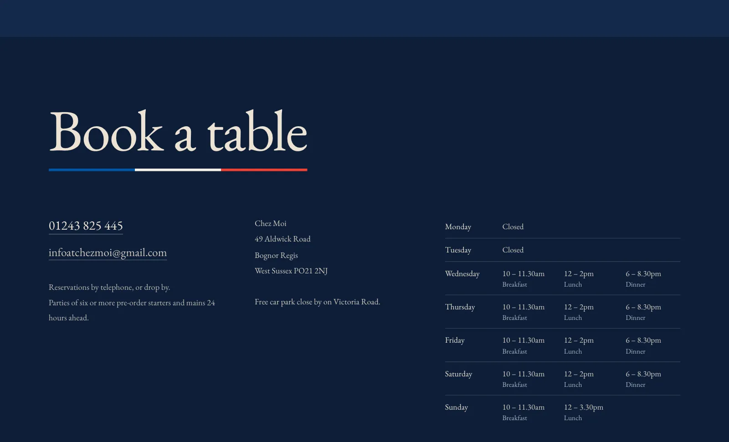Select the 'Book a table' heading
Screen dimensions: 729x442
point(178,132)
